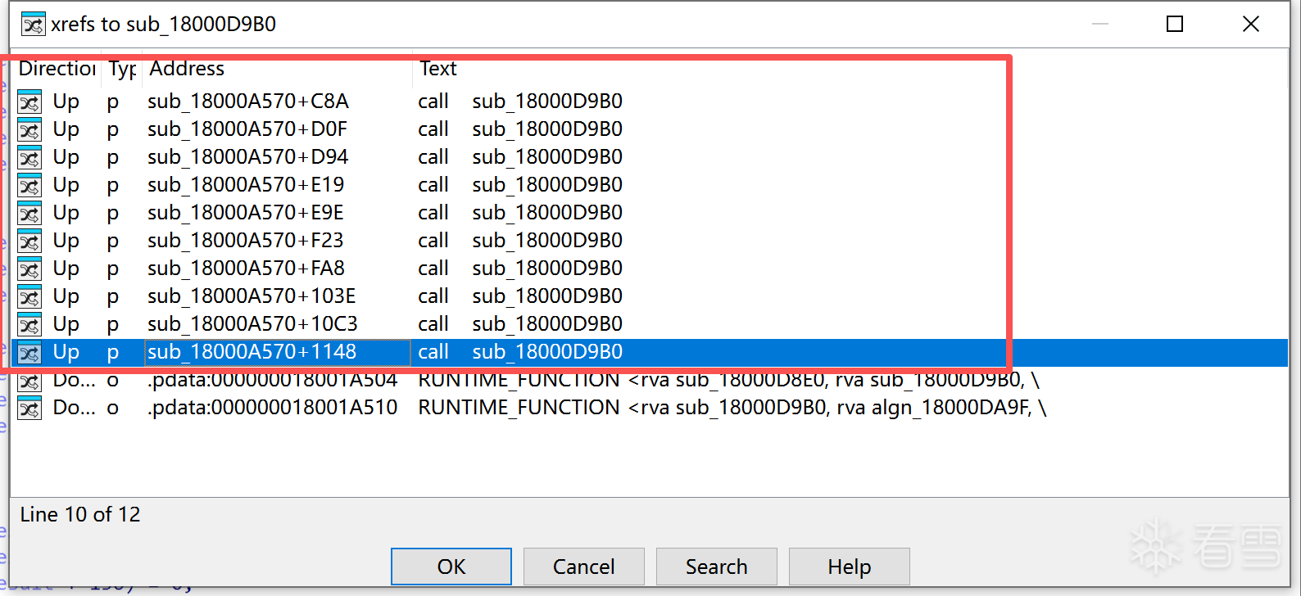Select the sub_18000A570+FA8 xref row
1301x596 pixels.
tap(246, 269)
